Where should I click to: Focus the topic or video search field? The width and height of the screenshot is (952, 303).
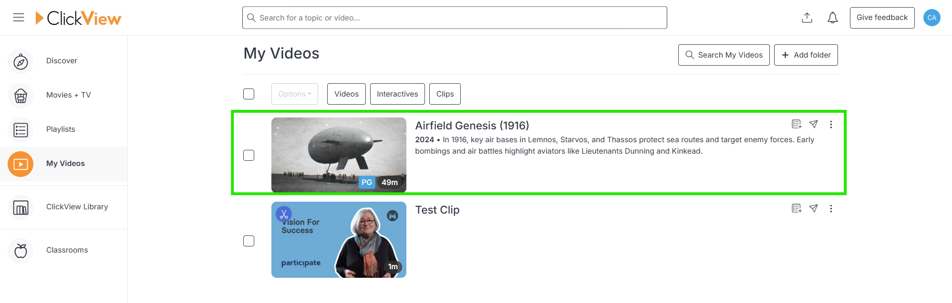click(x=455, y=18)
